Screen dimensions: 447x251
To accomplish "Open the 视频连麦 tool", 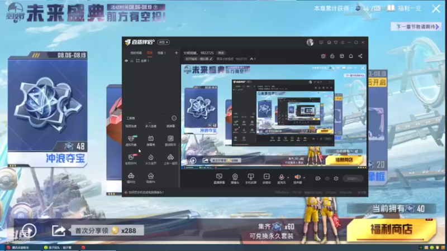I will [131, 126].
